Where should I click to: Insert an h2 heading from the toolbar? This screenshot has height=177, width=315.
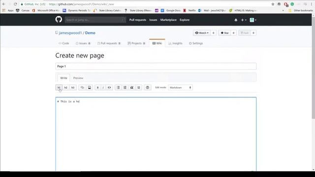point(65,88)
